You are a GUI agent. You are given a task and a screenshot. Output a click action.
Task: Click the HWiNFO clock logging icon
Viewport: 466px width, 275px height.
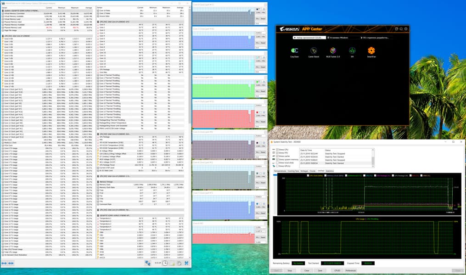pos(165,264)
